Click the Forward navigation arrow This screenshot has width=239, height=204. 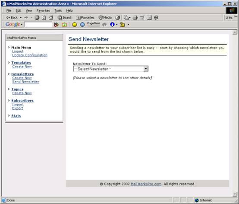click(26, 18)
